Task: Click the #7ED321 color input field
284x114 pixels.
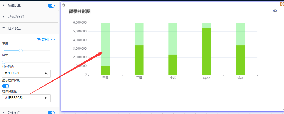Action: tap(26, 73)
